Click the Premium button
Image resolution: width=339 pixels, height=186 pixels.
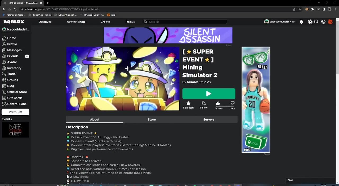(15, 112)
